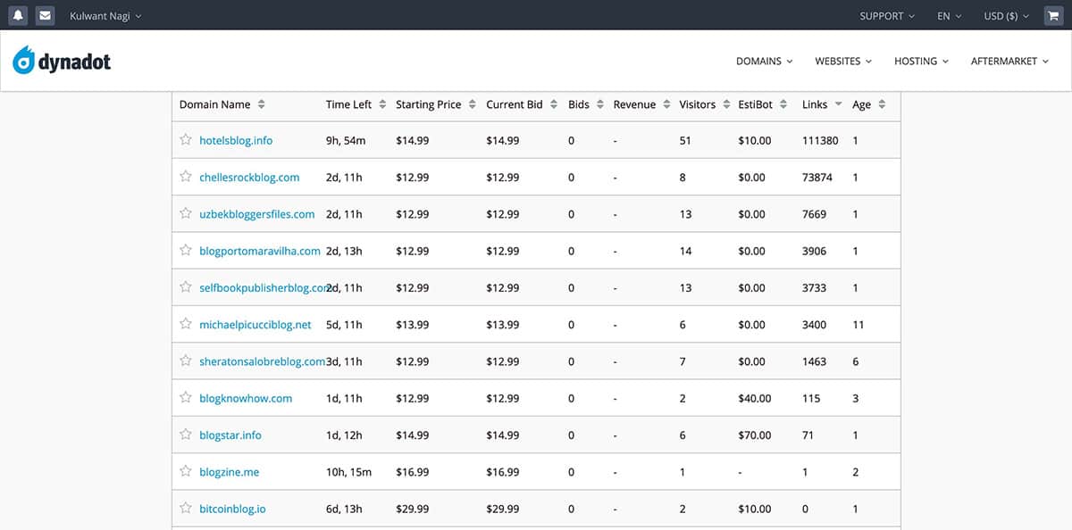Select the $70.00 EstiBot value

coord(755,435)
